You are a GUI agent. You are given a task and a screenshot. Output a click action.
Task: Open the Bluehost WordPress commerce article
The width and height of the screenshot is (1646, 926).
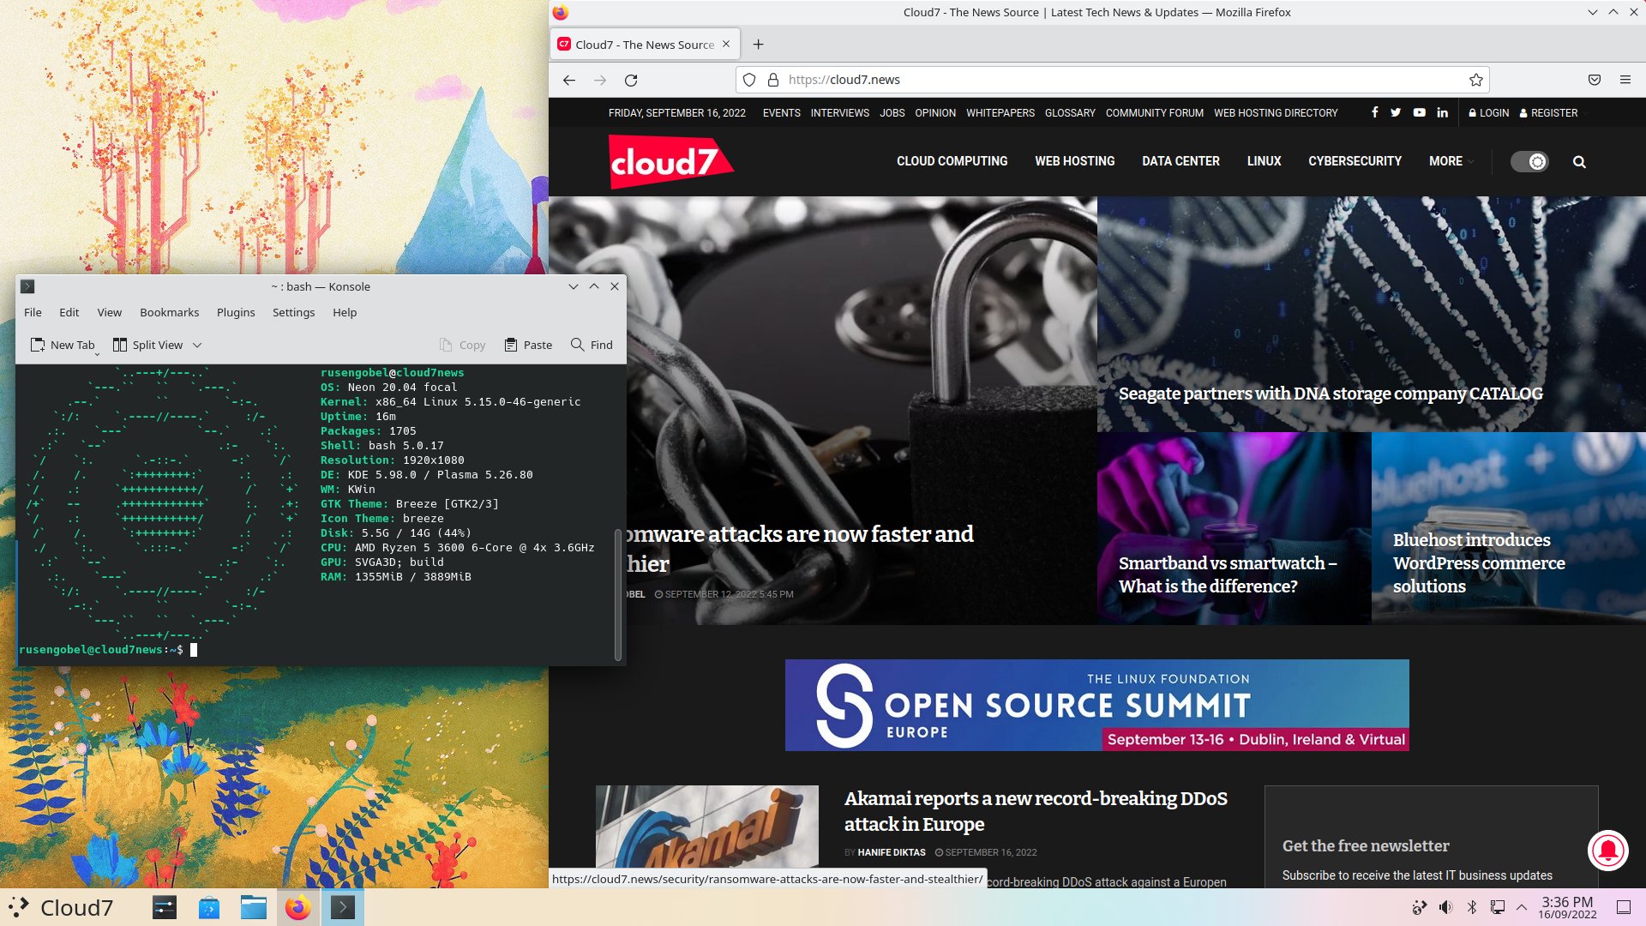tap(1479, 563)
